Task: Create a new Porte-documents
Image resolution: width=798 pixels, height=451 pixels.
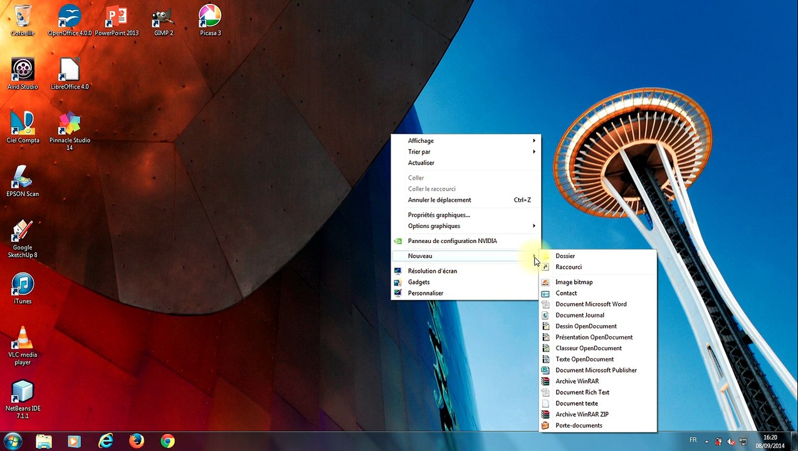Action: tap(598, 425)
